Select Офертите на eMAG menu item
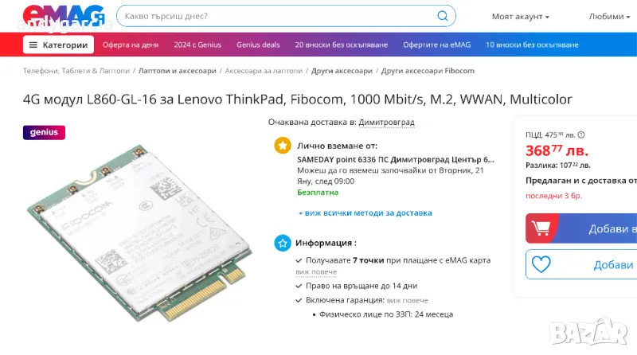The height and width of the screenshot is (355, 637). [436, 45]
